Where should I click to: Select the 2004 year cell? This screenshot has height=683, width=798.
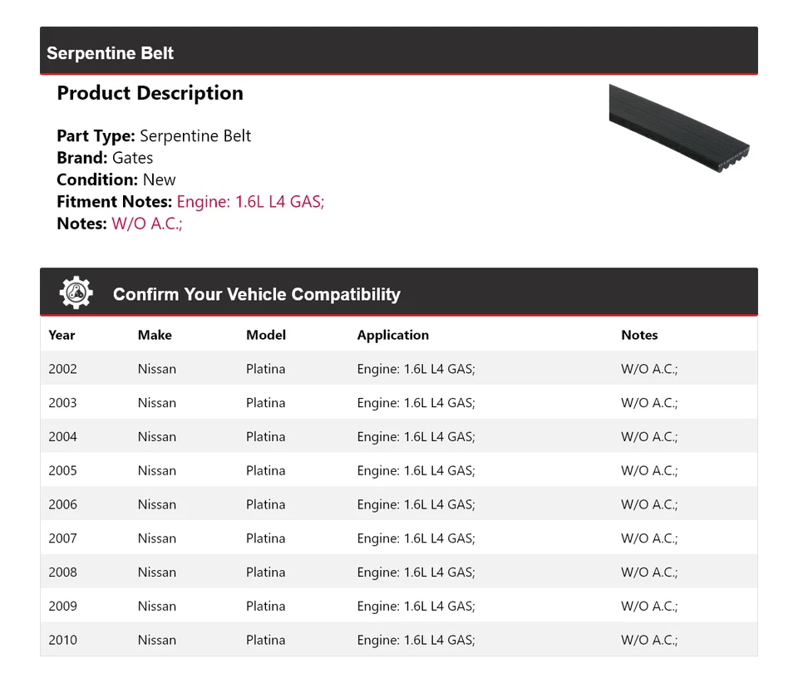tap(62, 437)
